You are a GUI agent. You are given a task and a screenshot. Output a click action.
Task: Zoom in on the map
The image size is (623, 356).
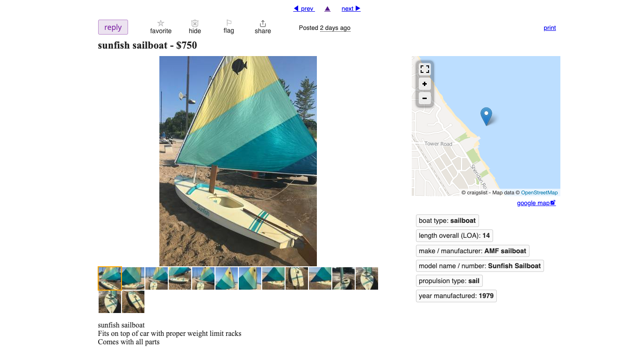(424, 84)
